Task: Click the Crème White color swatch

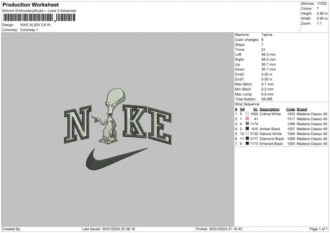Action: click(x=248, y=114)
